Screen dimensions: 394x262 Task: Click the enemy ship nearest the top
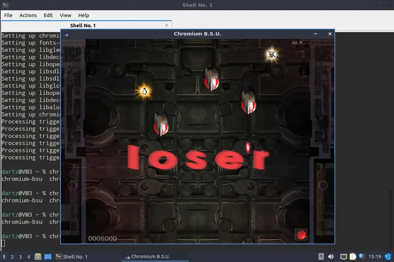pos(211,79)
